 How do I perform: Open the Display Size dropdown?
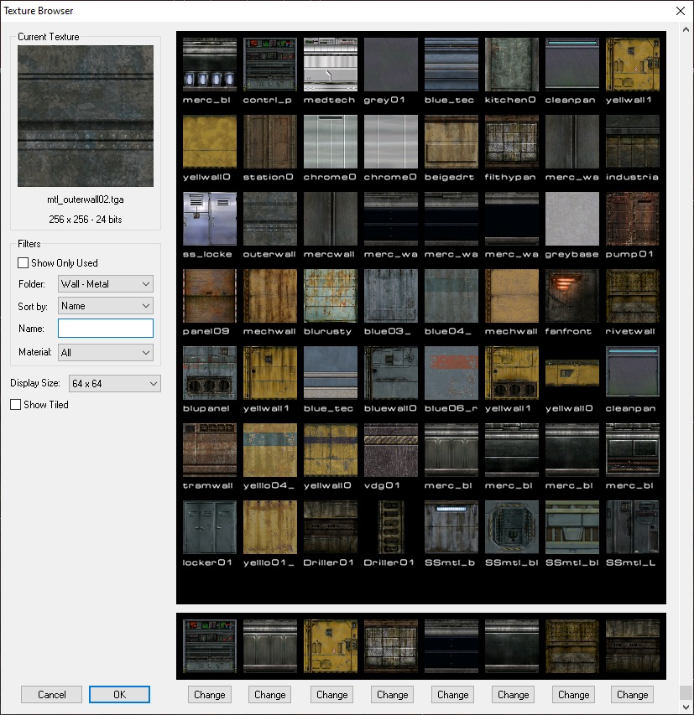115,383
